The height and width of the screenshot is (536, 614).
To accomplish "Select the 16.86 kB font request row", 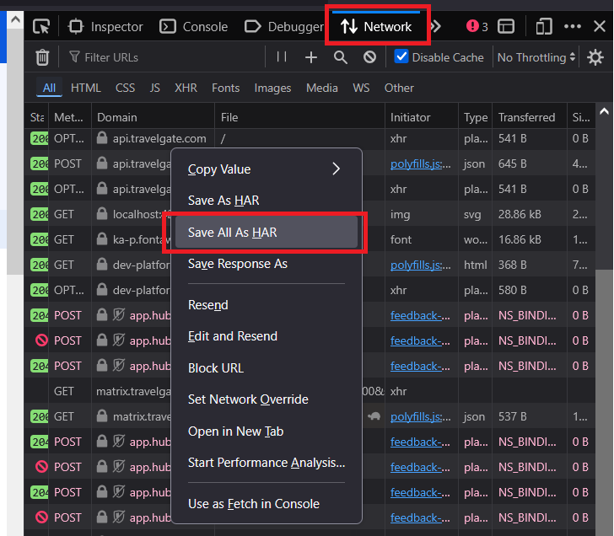I will (x=310, y=239).
